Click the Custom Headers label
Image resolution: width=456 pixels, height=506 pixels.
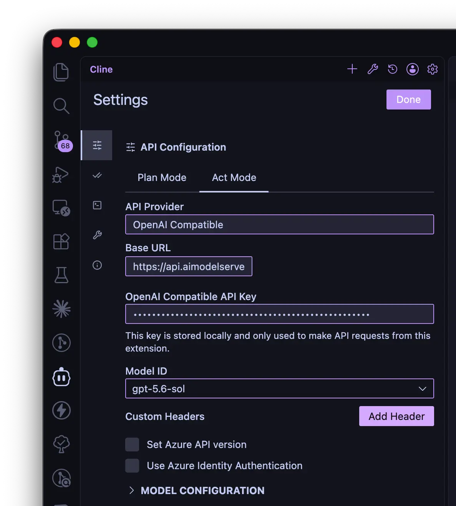click(x=165, y=416)
